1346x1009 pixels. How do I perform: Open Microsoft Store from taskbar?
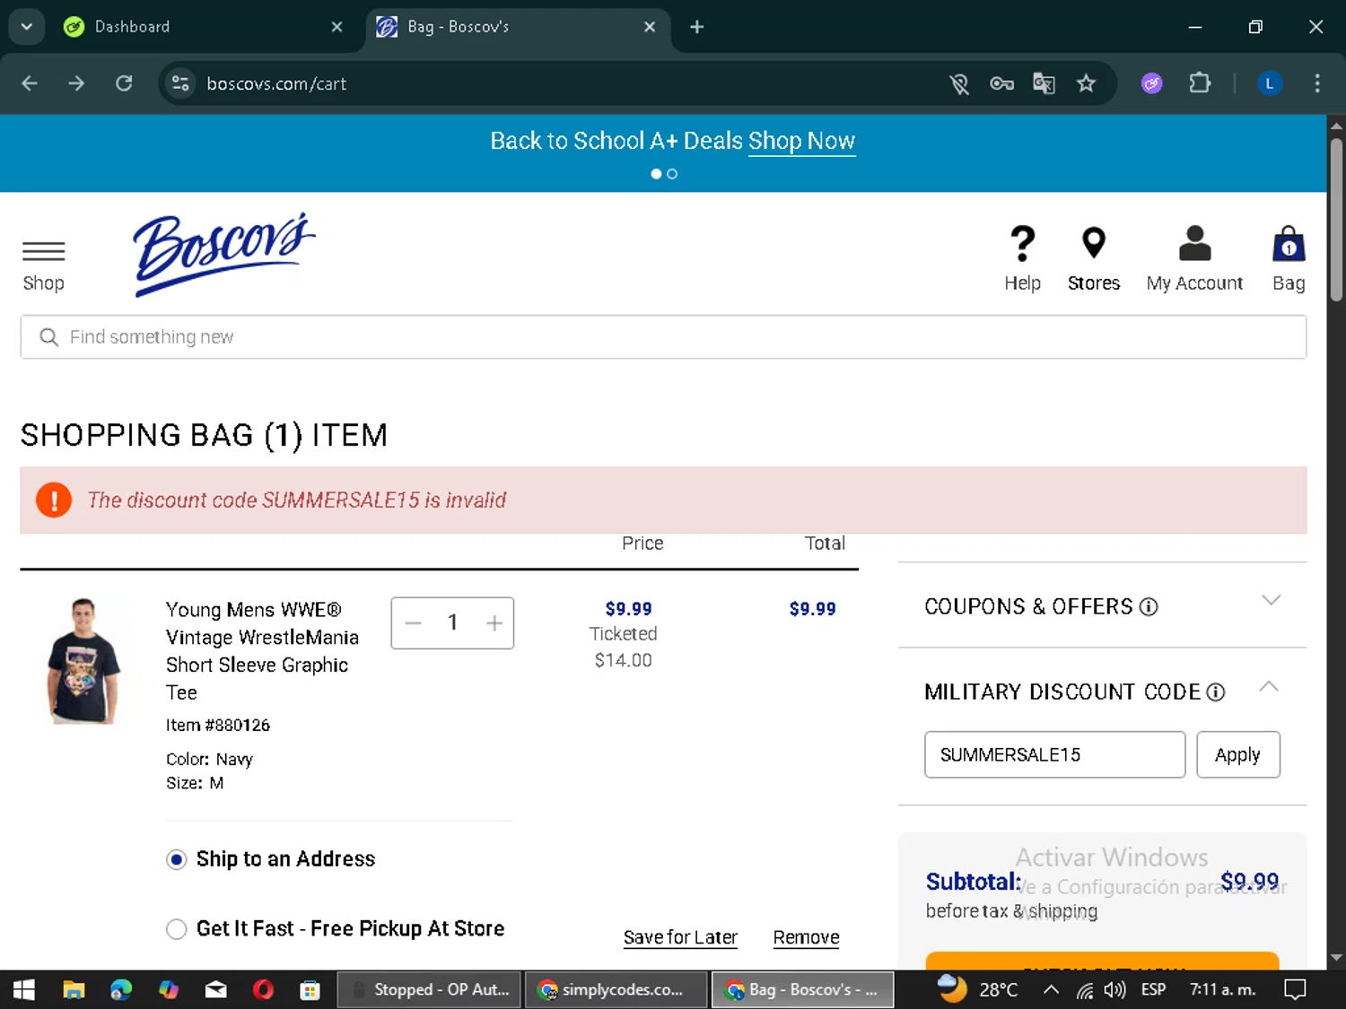[x=310, y=989]
